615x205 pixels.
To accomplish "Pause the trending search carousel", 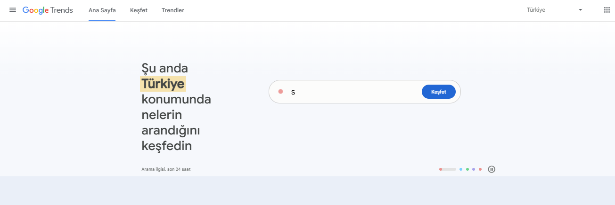I will click(x=492, y=169).
